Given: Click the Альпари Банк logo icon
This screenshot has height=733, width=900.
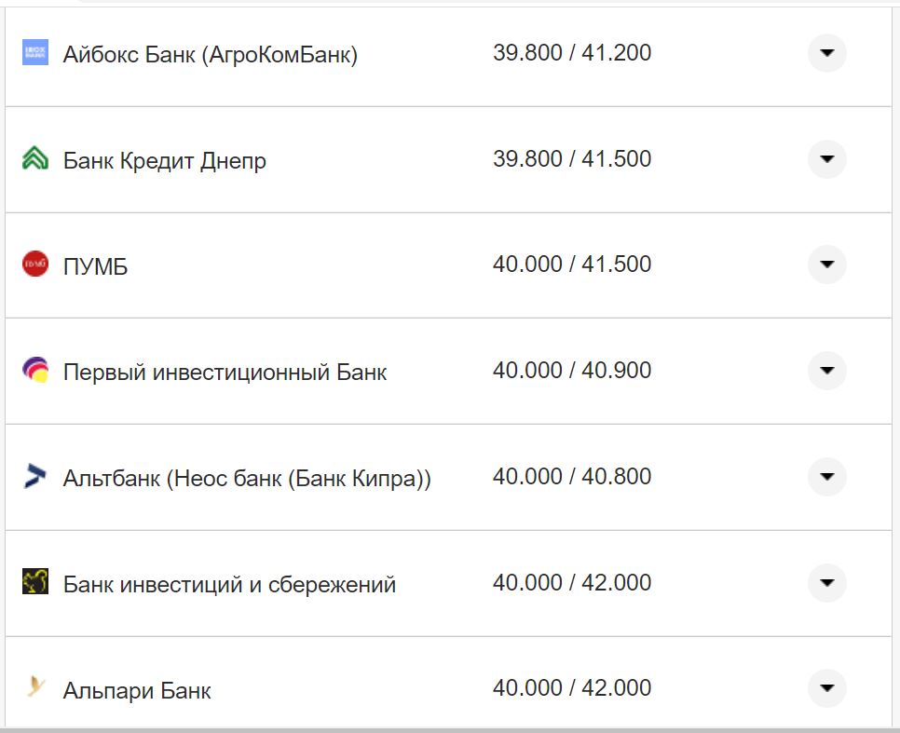Looking at the screenshot, I should click(34, 688).
